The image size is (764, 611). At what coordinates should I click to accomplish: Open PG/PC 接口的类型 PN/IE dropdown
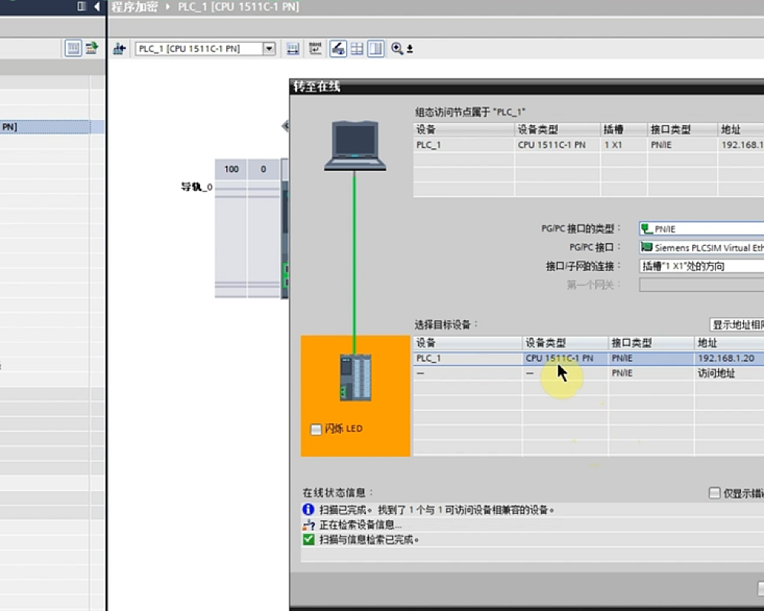(701, 228)
